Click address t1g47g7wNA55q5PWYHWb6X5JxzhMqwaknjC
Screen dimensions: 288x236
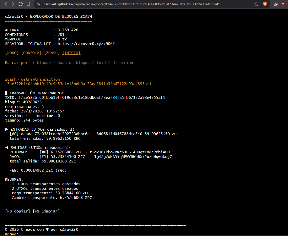click(132, 157)
